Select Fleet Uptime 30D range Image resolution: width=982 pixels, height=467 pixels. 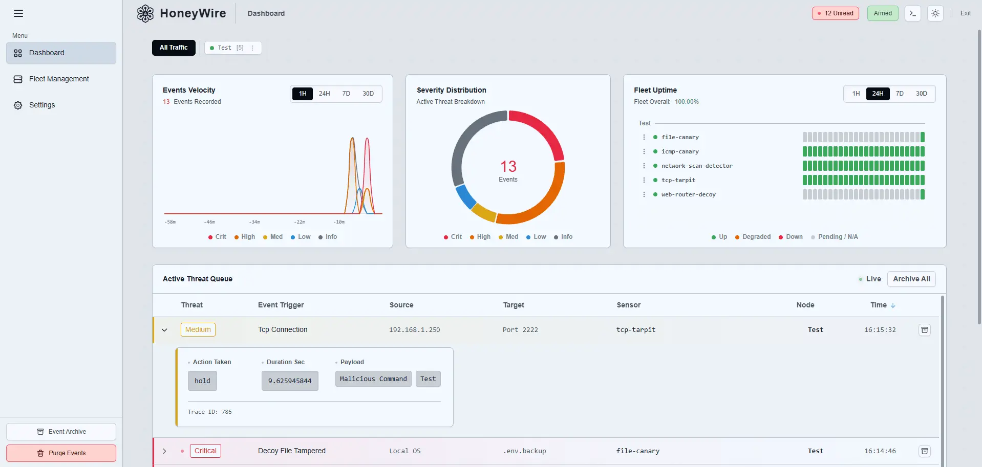click(x=922, y=94)
